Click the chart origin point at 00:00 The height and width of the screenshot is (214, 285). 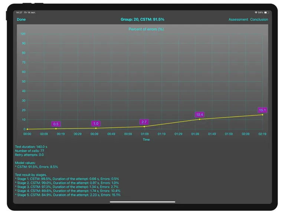pyautogui.click(x=27, y=129)
